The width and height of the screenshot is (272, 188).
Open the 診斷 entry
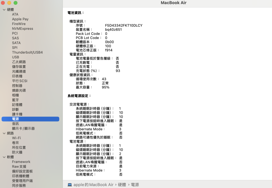[x=15, y=109]
